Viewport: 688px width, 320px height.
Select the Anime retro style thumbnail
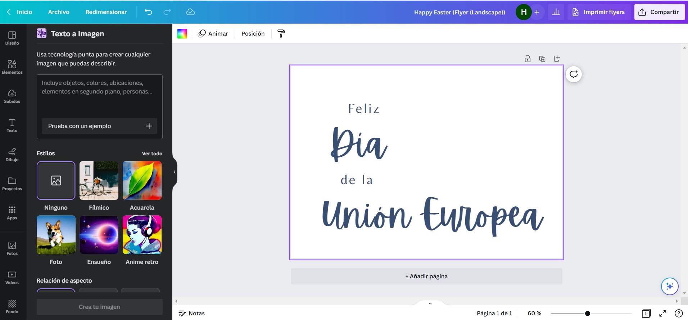coord(142,235)
